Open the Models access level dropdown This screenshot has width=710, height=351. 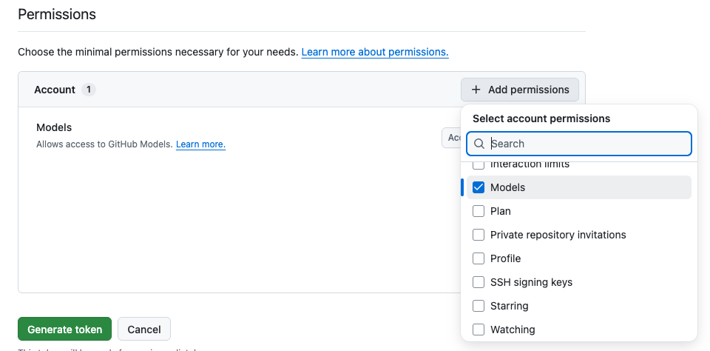(451, 138)
